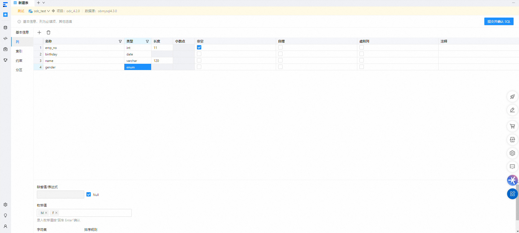Switch to the 新建表 tab

coord(23,3)
